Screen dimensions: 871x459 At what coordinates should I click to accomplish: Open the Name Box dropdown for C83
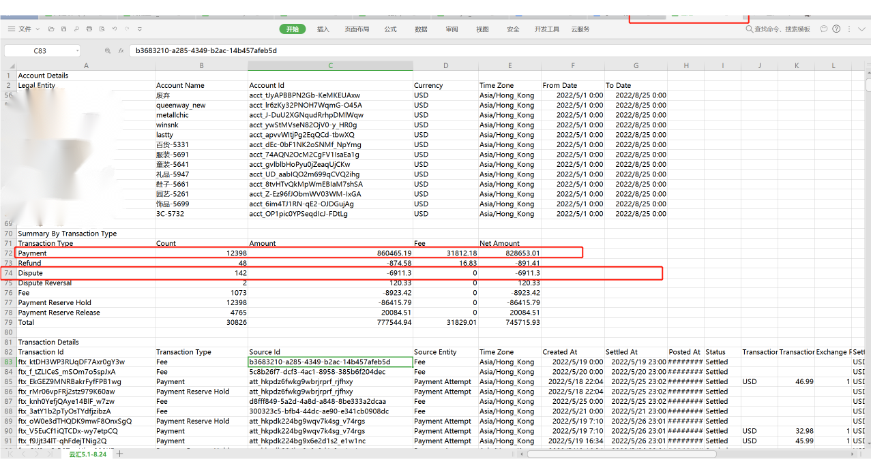77,50
